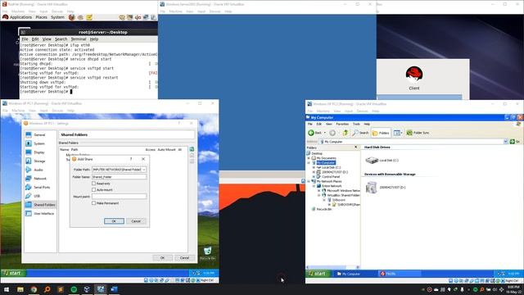Viewport: 524px width, 295px height.
Task: Click Cancel in Add Share dialog
Action: pos(136,221)
